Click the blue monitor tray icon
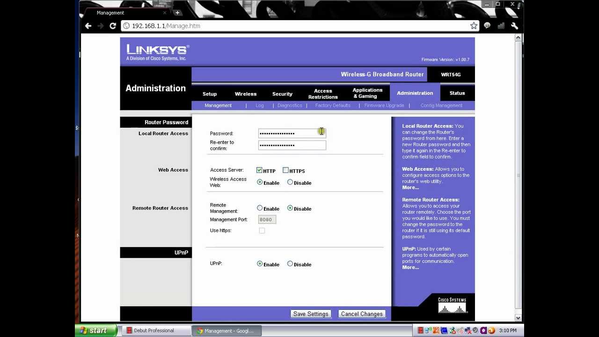The width and height of the screenshot is (599, 337). click(445, 330)
